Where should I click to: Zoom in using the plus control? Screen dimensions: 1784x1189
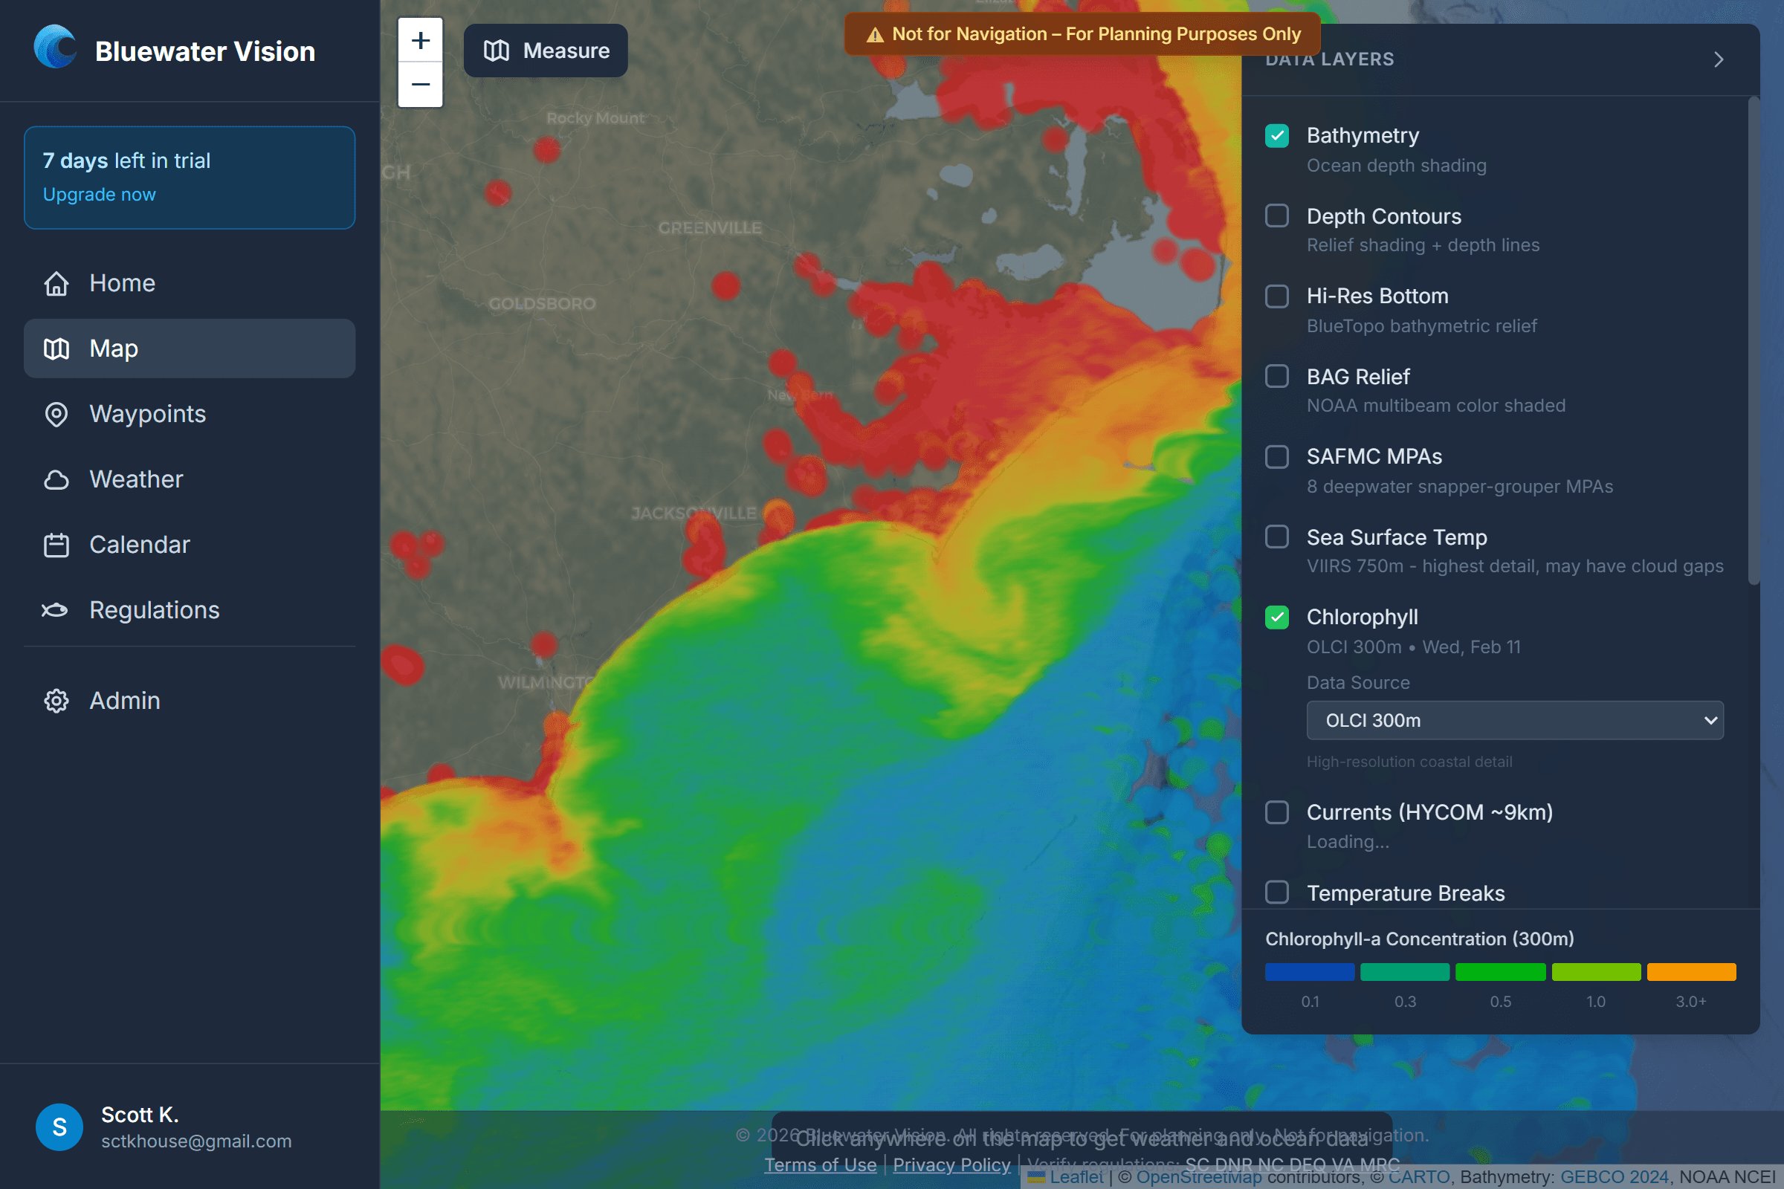(419, 39)
